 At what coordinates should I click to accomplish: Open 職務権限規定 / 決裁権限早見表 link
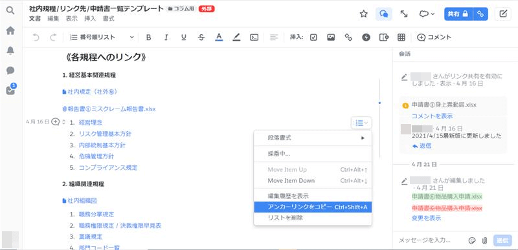tap(120, 225)
